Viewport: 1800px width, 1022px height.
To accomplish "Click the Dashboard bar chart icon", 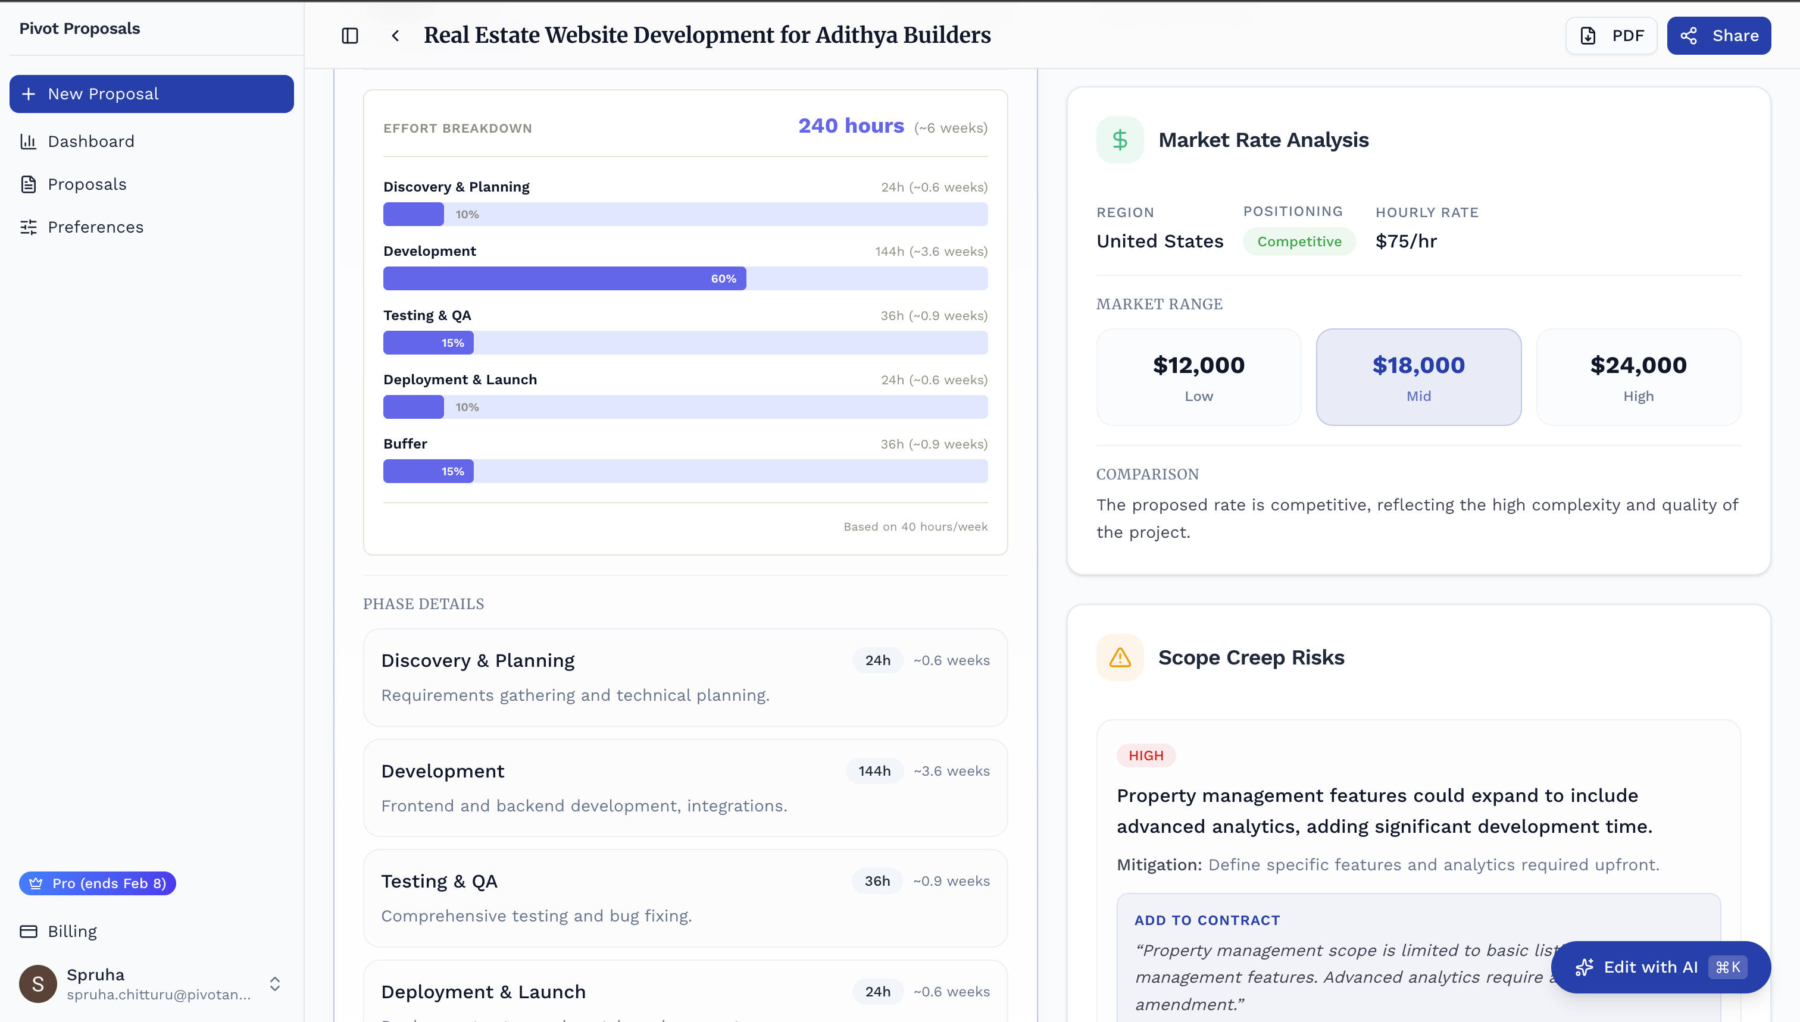I will [28, 142].
